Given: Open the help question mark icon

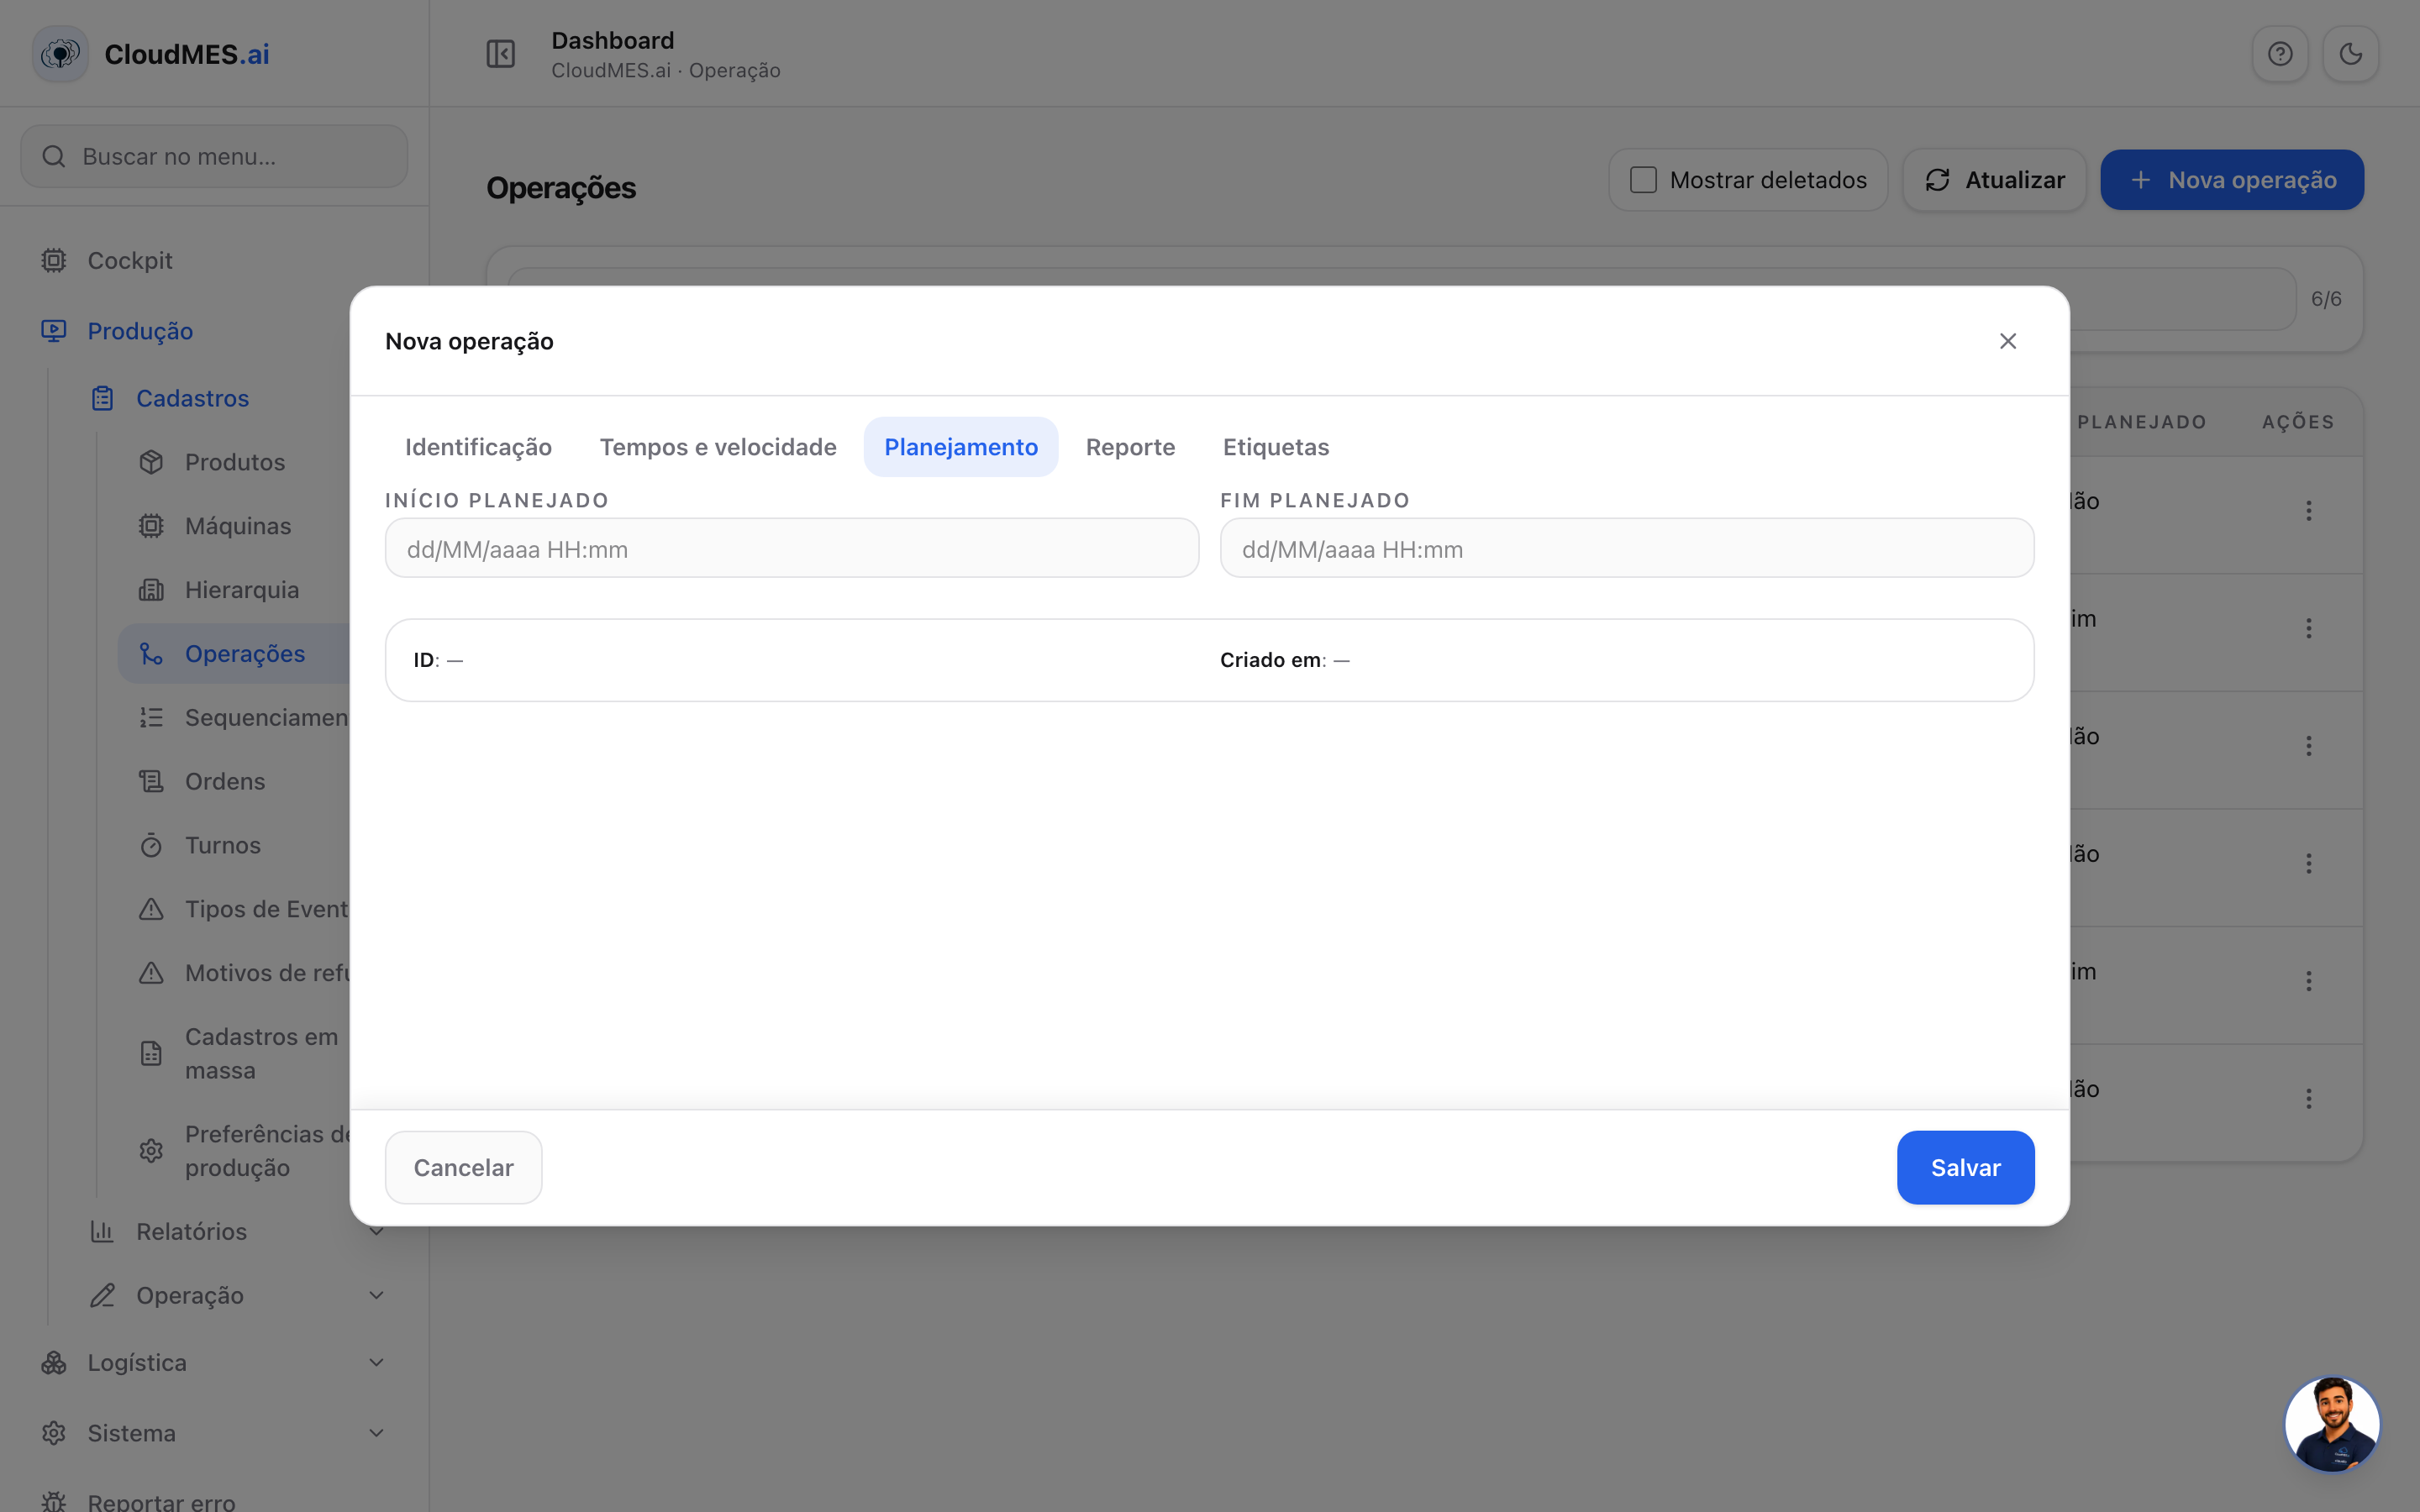Looking at the screenshot, I should tap(2280, 54).
